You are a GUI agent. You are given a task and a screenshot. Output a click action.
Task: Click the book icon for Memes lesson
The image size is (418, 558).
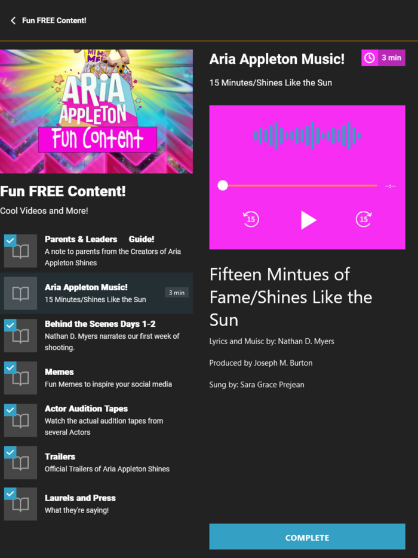pyautogui.click(x=21, y=378)
